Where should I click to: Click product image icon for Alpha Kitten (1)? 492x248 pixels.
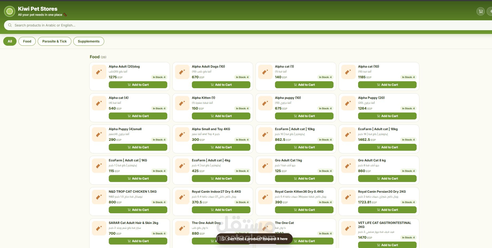click(x=182, y=103)
